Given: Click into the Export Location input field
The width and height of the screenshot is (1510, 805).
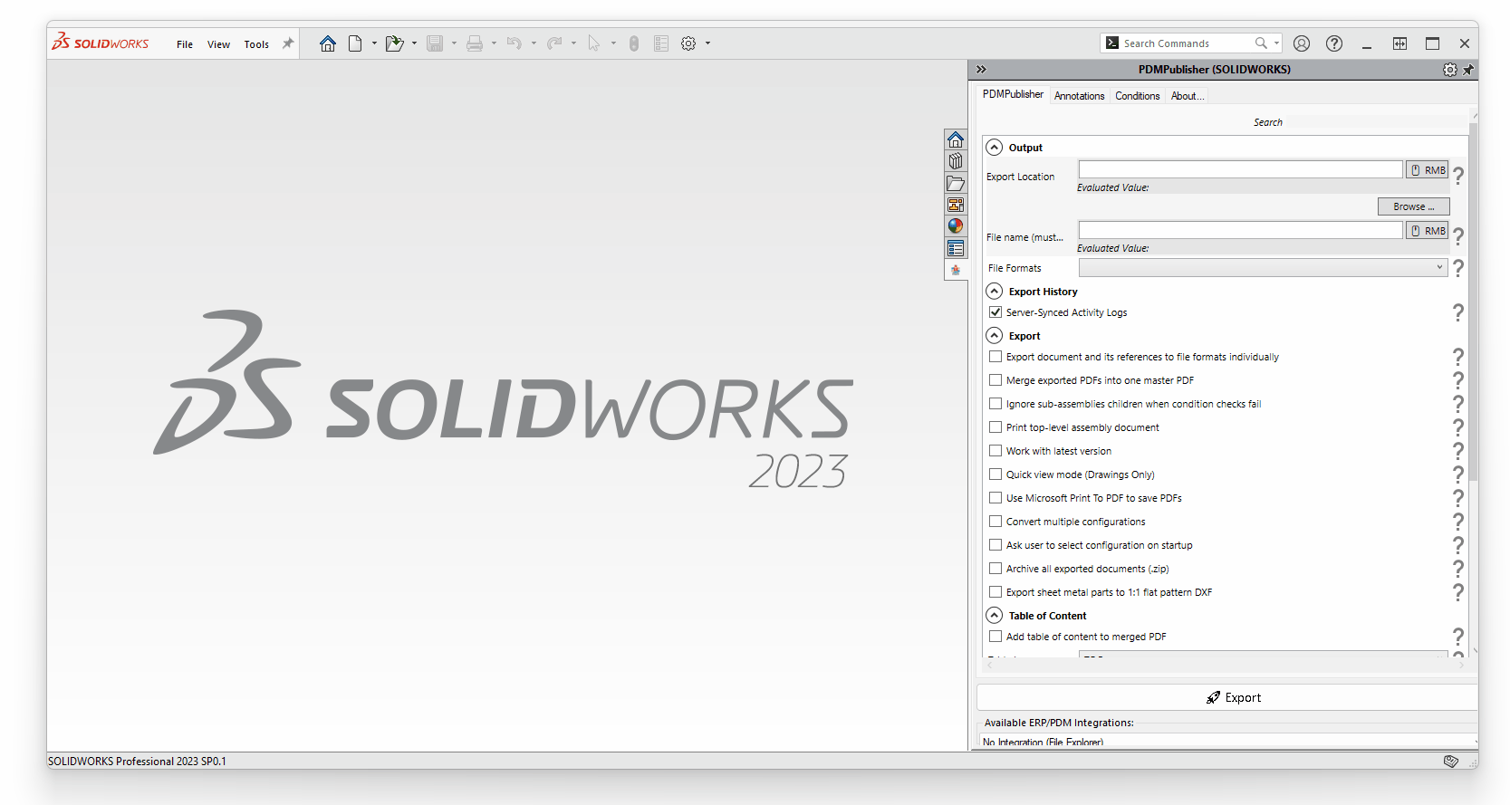Looking at the screenshot, I should tap(1240, 169).
